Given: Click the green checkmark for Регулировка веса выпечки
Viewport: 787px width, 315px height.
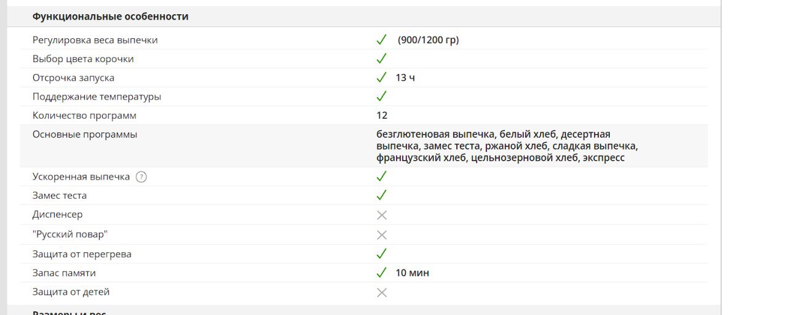Looking at the screenshot, I should click(x=381, y=39).
